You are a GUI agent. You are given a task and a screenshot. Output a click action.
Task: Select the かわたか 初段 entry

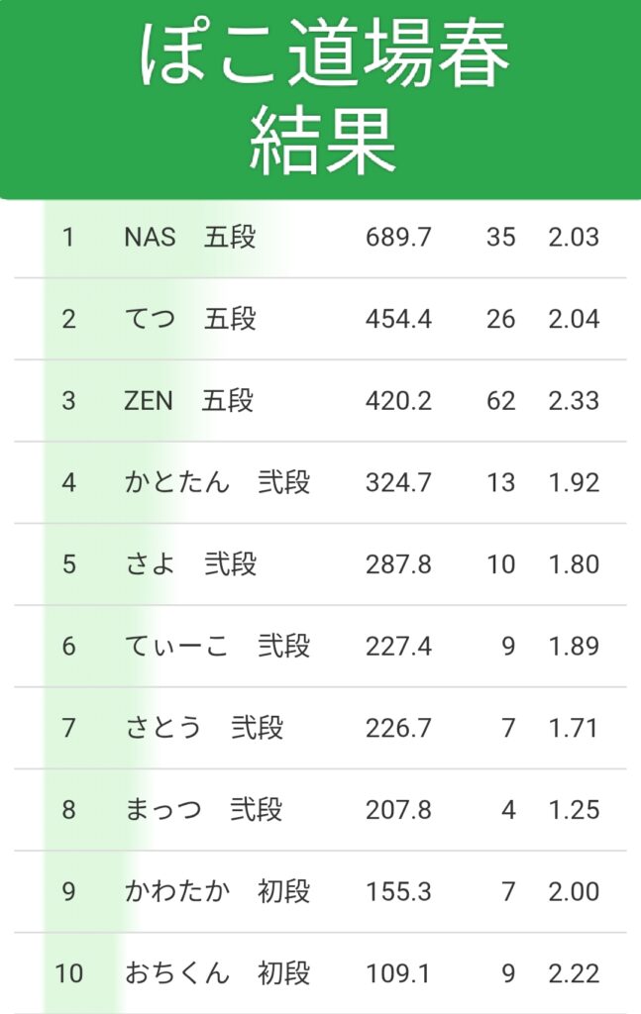[217, 892]
